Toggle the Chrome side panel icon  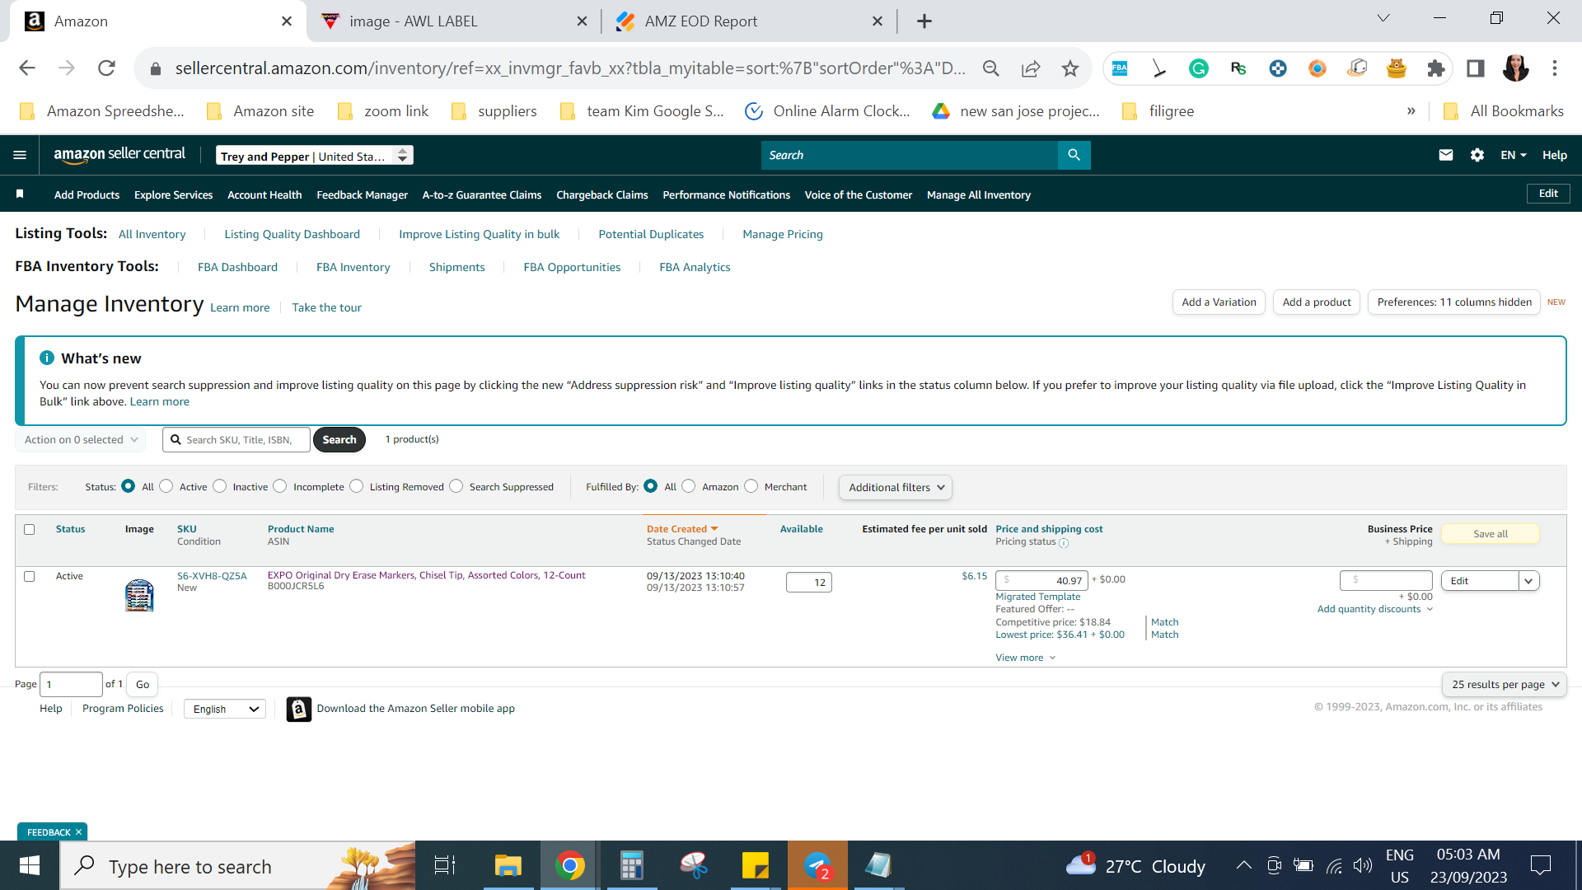pyautogui.click(x=1476, y=68)
